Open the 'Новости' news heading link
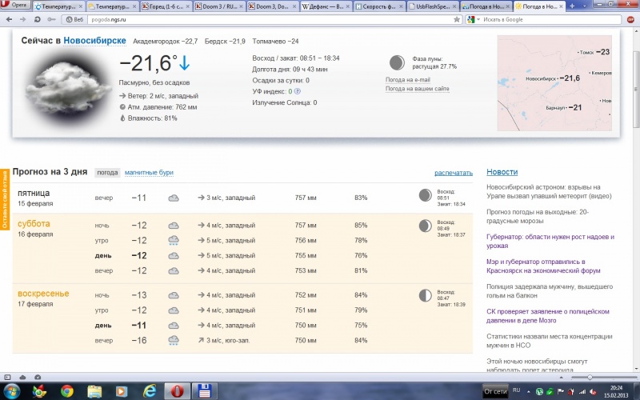Viewport: 640px width, 400px height. [502, 172]
